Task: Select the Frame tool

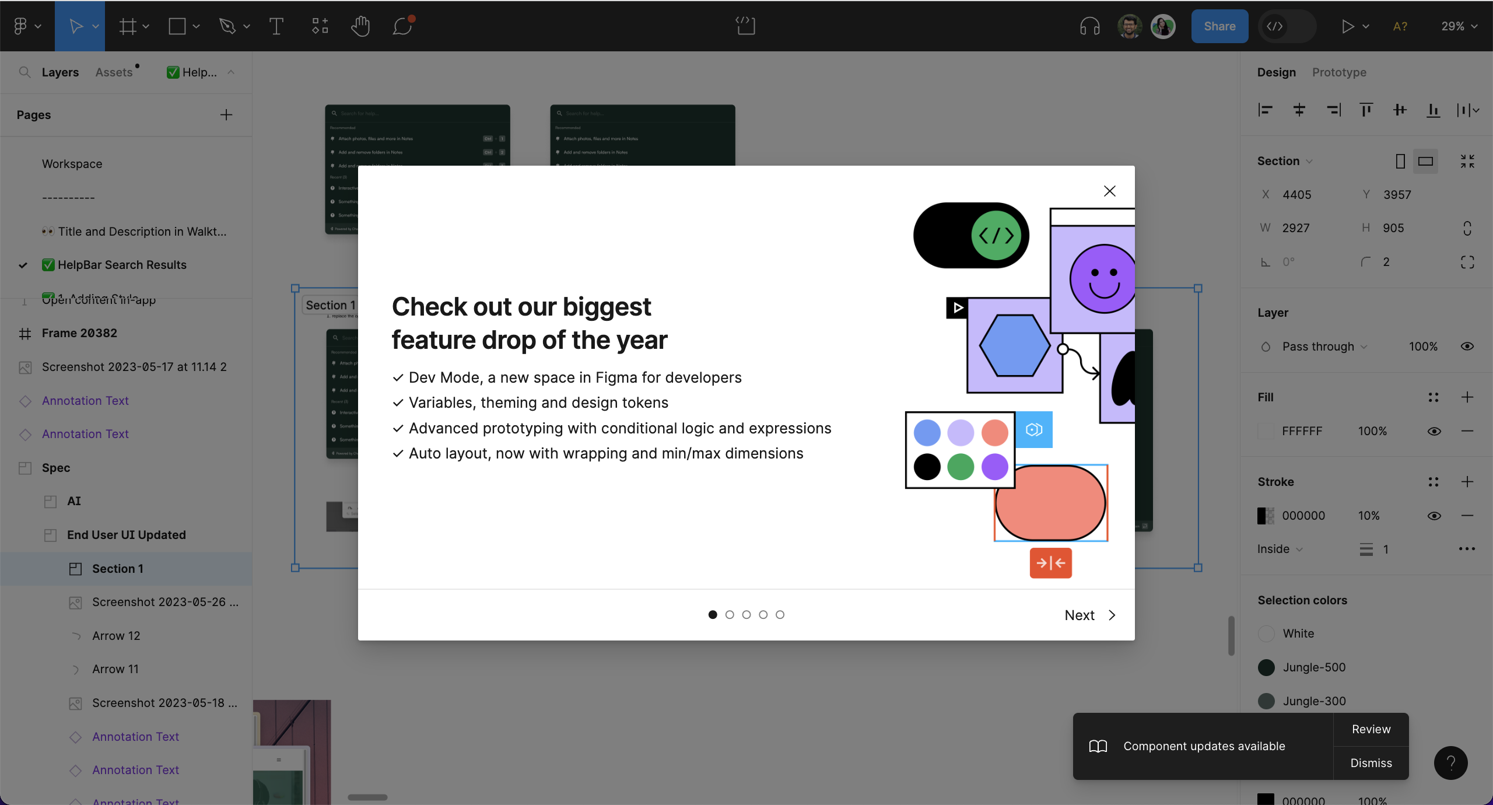Action: point(128,26)
